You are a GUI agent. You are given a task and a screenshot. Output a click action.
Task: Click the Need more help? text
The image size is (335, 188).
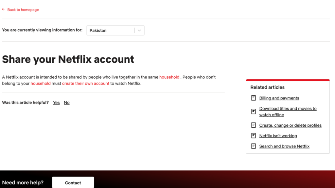pyautogui.click(x=23, y=183)
